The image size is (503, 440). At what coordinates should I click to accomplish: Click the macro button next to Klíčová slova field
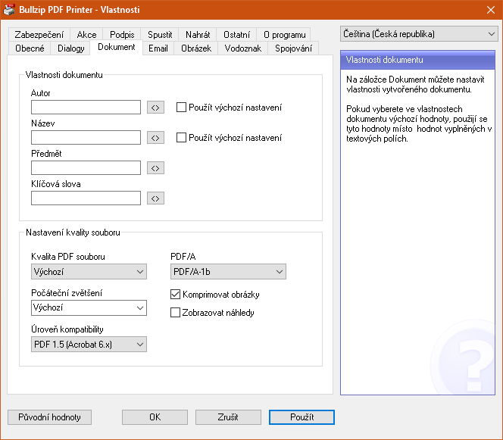[x=155, y=198]
